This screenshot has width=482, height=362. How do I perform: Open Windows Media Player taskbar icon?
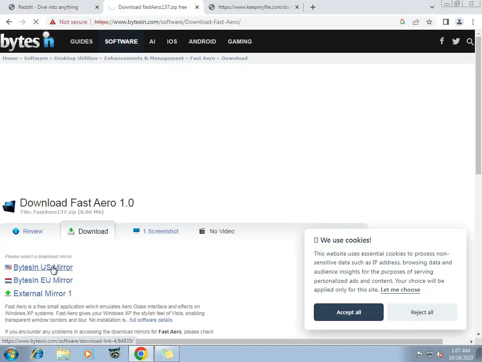pos(89,354)
